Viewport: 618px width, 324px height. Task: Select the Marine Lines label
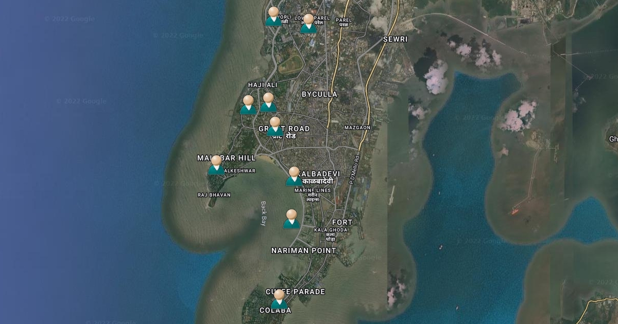tap(313, 190)
